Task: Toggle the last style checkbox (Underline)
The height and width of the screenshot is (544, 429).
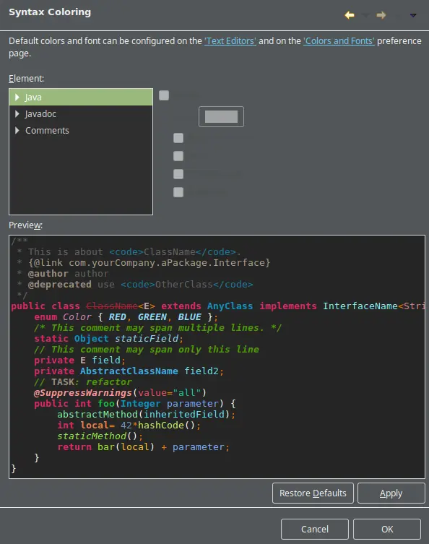Action: 178,192
